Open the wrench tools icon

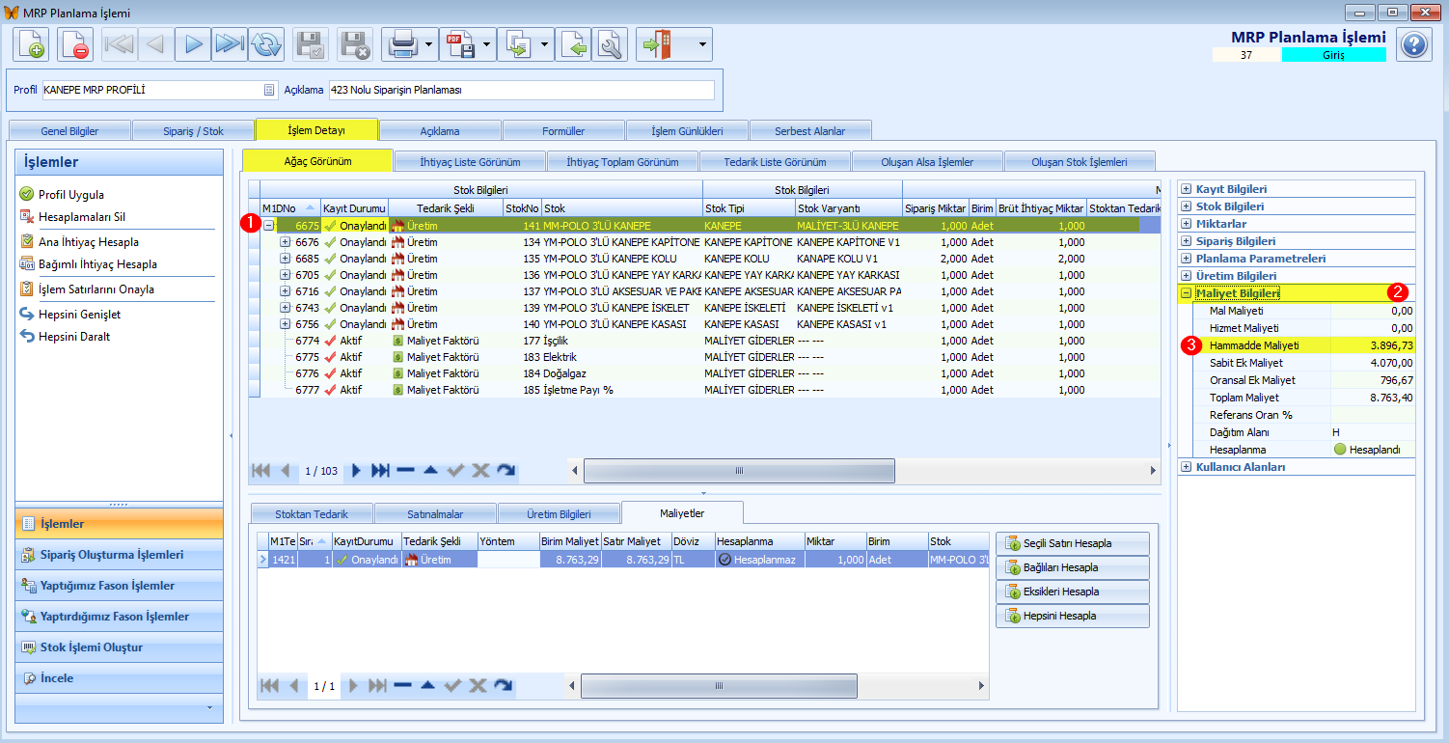[x=610, y=44]
